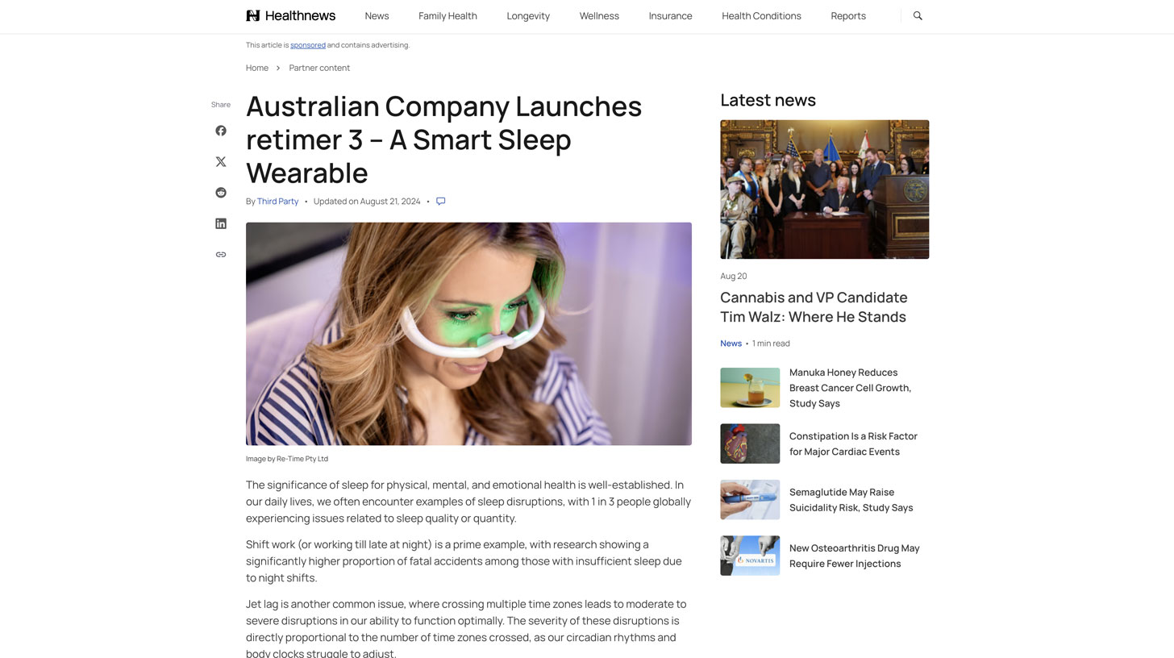This screenshot has height=658, width=1174.
Task: Open the Insurance menu
Action: tap(670, 16)
